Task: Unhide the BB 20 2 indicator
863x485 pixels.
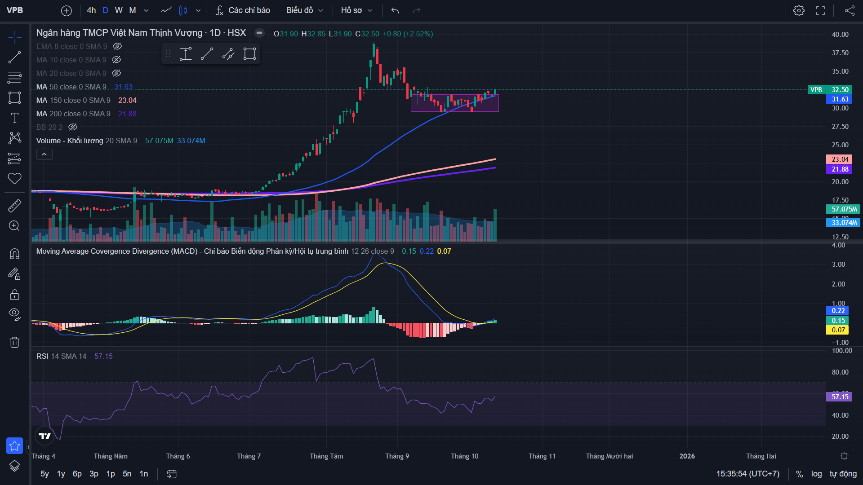Action: [x=73, y=127]
